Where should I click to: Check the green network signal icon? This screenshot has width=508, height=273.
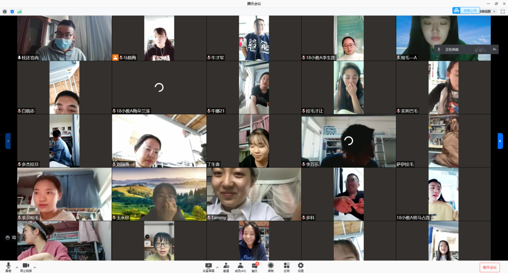(x=19, y=12)
